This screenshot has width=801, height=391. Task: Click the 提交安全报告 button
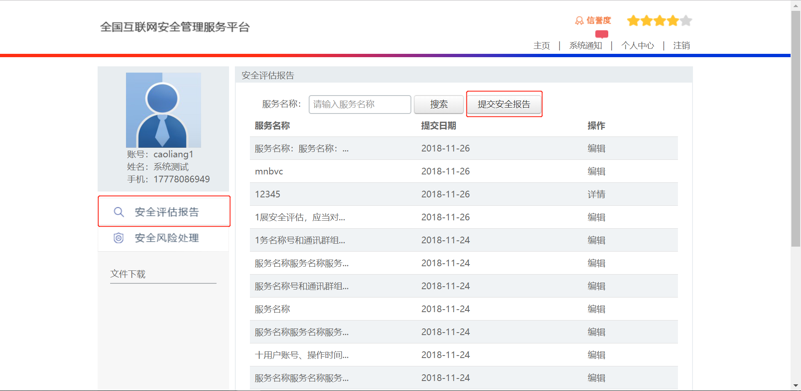(504, 104)
